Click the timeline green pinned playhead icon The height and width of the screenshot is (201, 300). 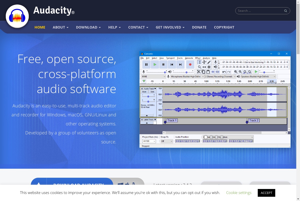point(144,81)
